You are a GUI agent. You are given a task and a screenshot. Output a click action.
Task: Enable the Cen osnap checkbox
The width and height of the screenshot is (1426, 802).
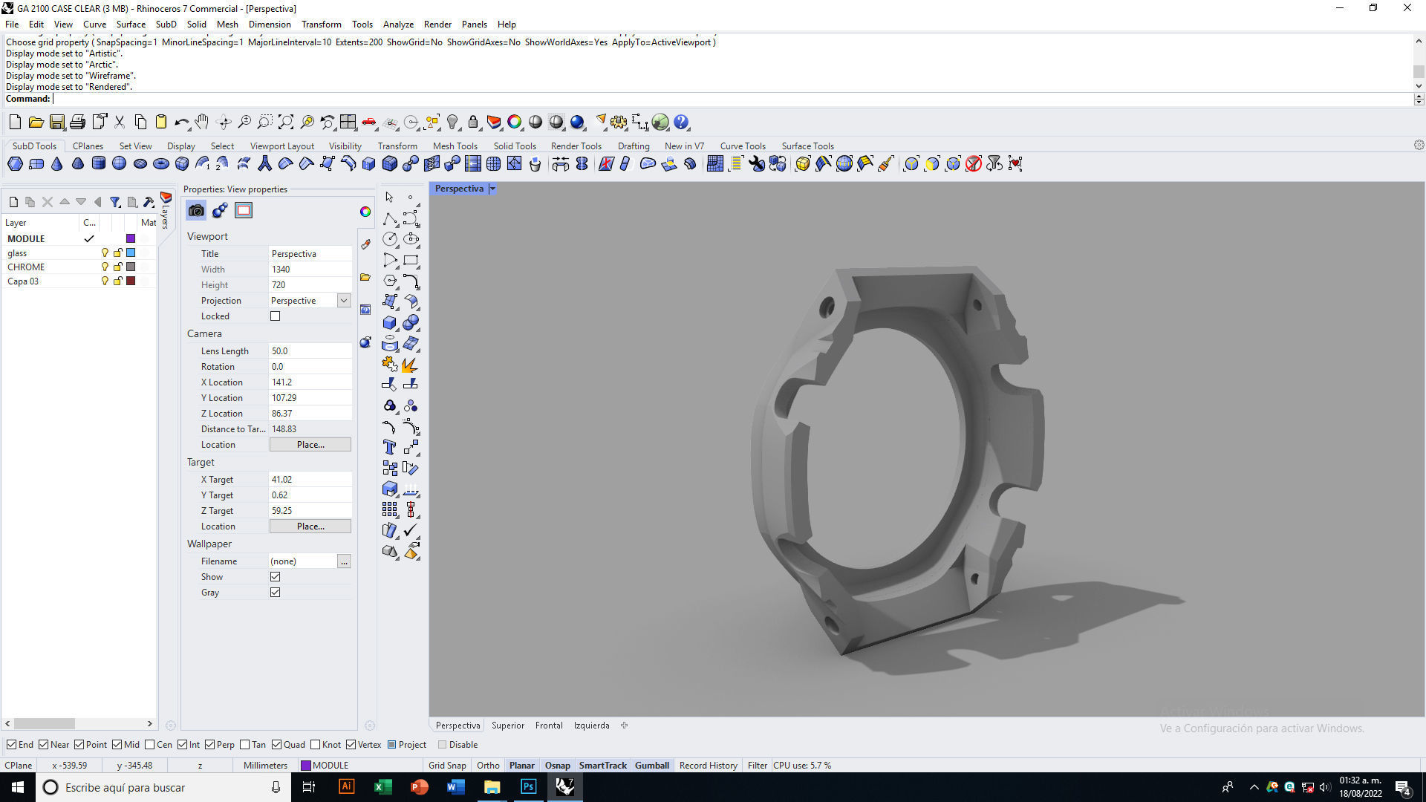[150, 745]
